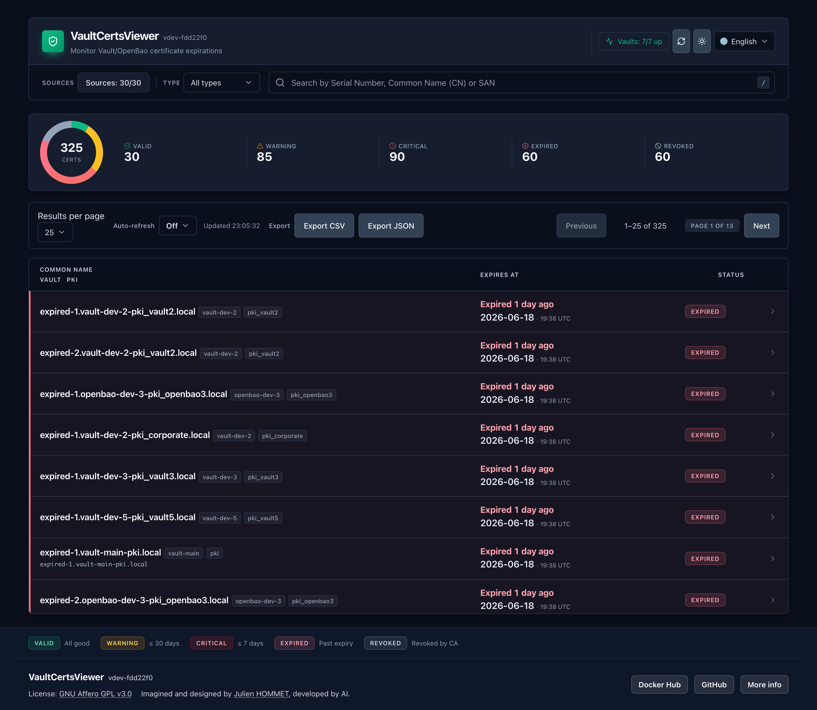Click More info button in footer
Screen dimensions: 817x710
(764, 685)
